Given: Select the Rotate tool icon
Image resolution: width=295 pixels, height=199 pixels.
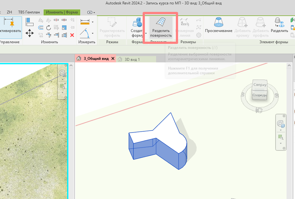Looking at the screenshot, I should point(48,28).
